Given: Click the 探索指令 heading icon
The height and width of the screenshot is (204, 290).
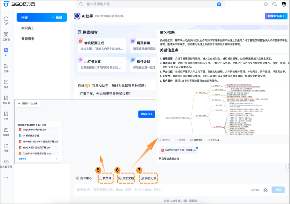Looking at the screenshot, I should (x=80, y=32).
